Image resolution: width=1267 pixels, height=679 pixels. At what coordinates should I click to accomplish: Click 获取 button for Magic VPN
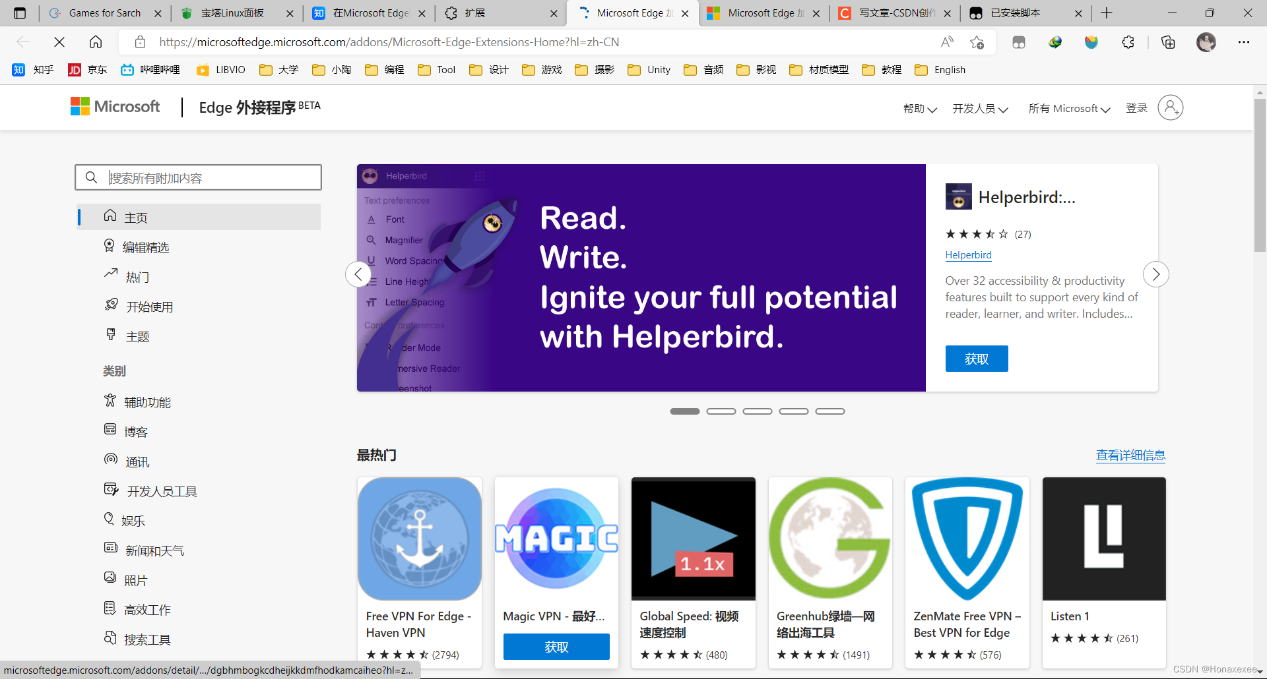click(x=556, y=647)
